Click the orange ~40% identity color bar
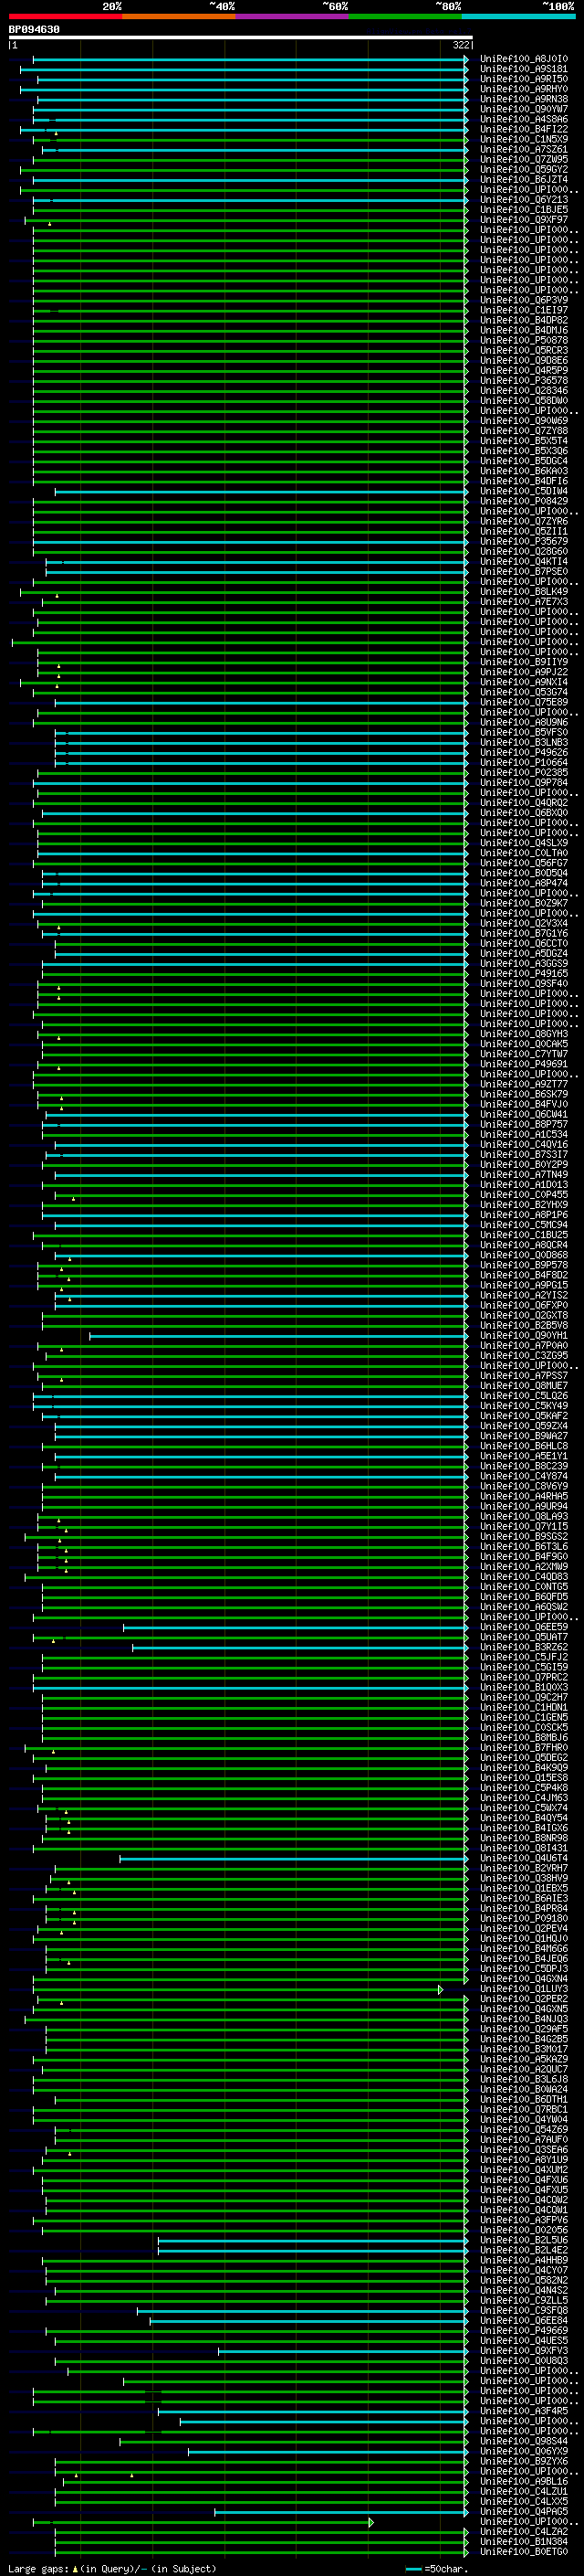Screen dimensions: 584x2576 (179, 16)
